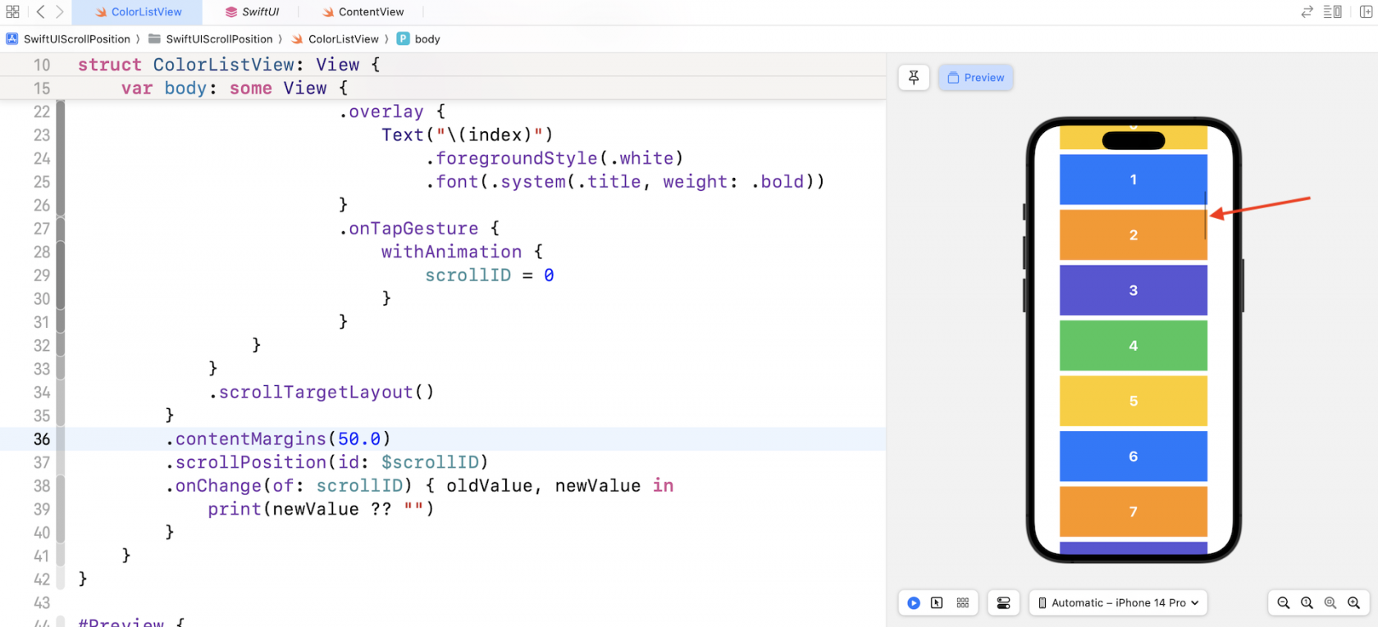This screenshot has height=627, width=1378.
Task: Add a new editor pane on right
Action: pyautogui.click(x=1366, y=11)
